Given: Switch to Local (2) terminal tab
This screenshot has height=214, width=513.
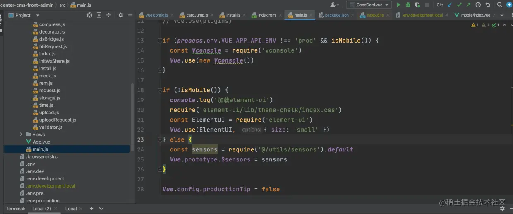Looking at the screenshot, I should [x=41, y=209].
